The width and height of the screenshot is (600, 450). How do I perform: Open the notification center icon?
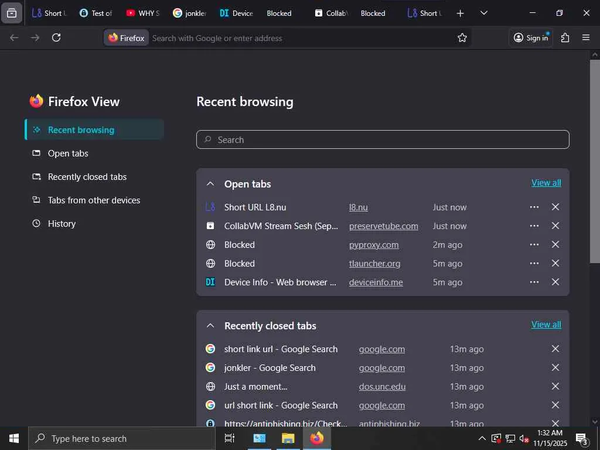582,439
